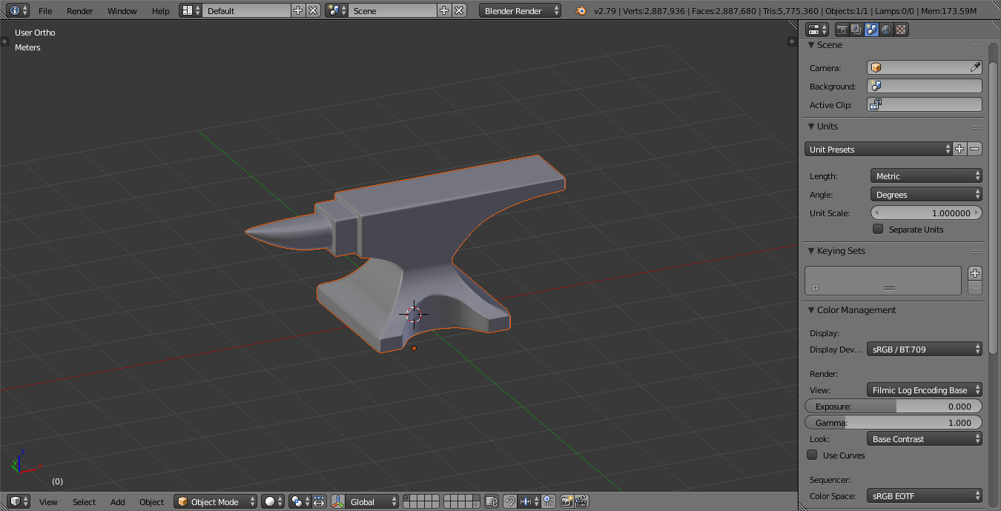The height and width of the screenshot is (511, 1001).
Task: Enable the Separate Units checkbox
Action: coord(878,229)
